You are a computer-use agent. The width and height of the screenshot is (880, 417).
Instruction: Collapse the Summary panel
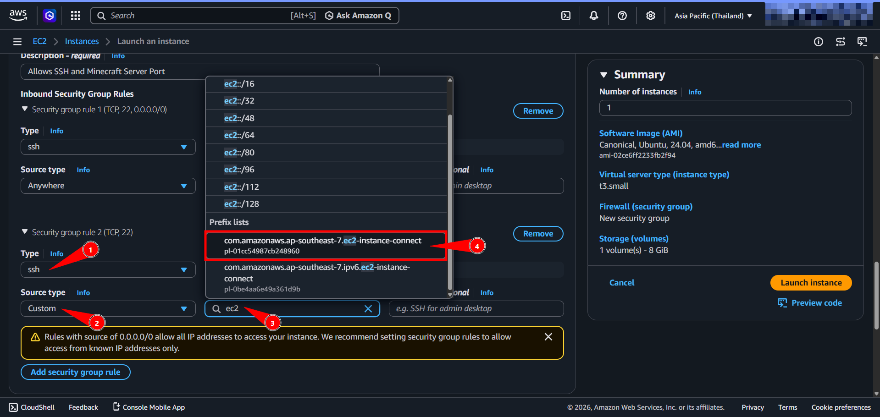604,75
